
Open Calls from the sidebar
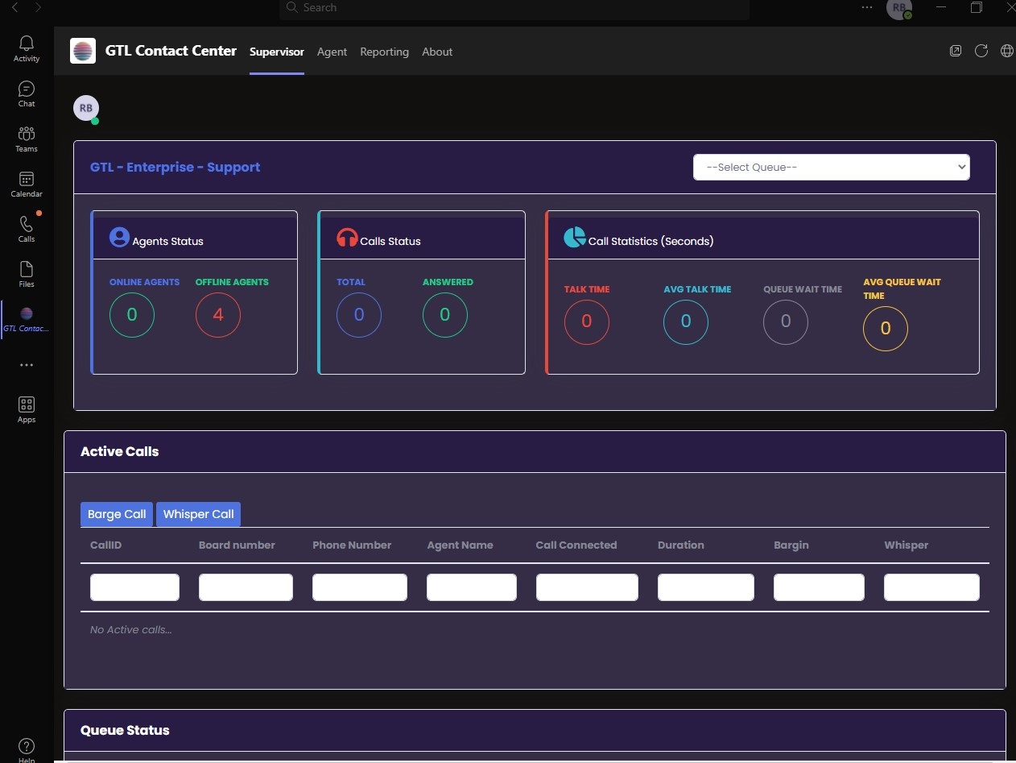click(x=27, y=228)
